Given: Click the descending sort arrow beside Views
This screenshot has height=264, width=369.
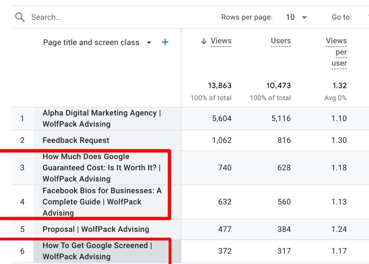Looking at the screenshot, I should (204, 41).
